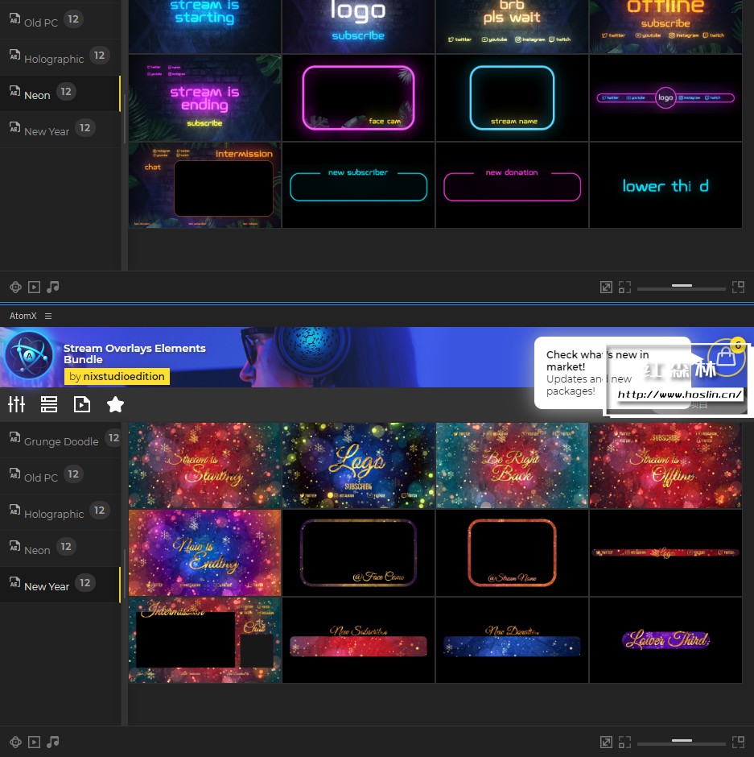Open the market shopping bag icon
The height and width of the screenshot is (757, 754).
[726, 358]
